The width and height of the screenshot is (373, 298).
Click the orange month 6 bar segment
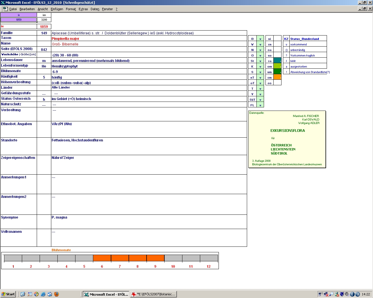click(x=102, y=258)
